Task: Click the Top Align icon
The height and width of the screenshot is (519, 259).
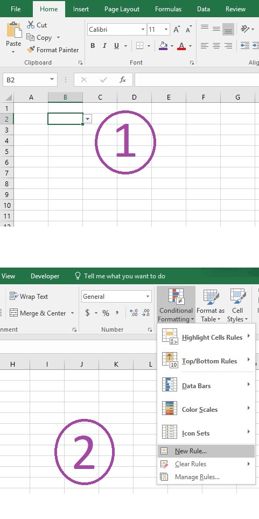Action: click(205, 29)
